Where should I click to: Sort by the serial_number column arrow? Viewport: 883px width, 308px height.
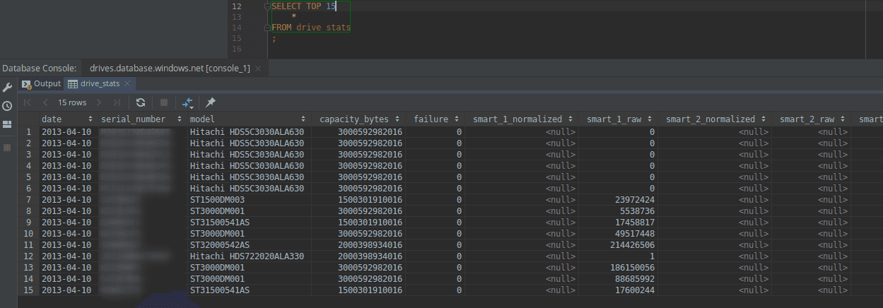pos(181,119)
